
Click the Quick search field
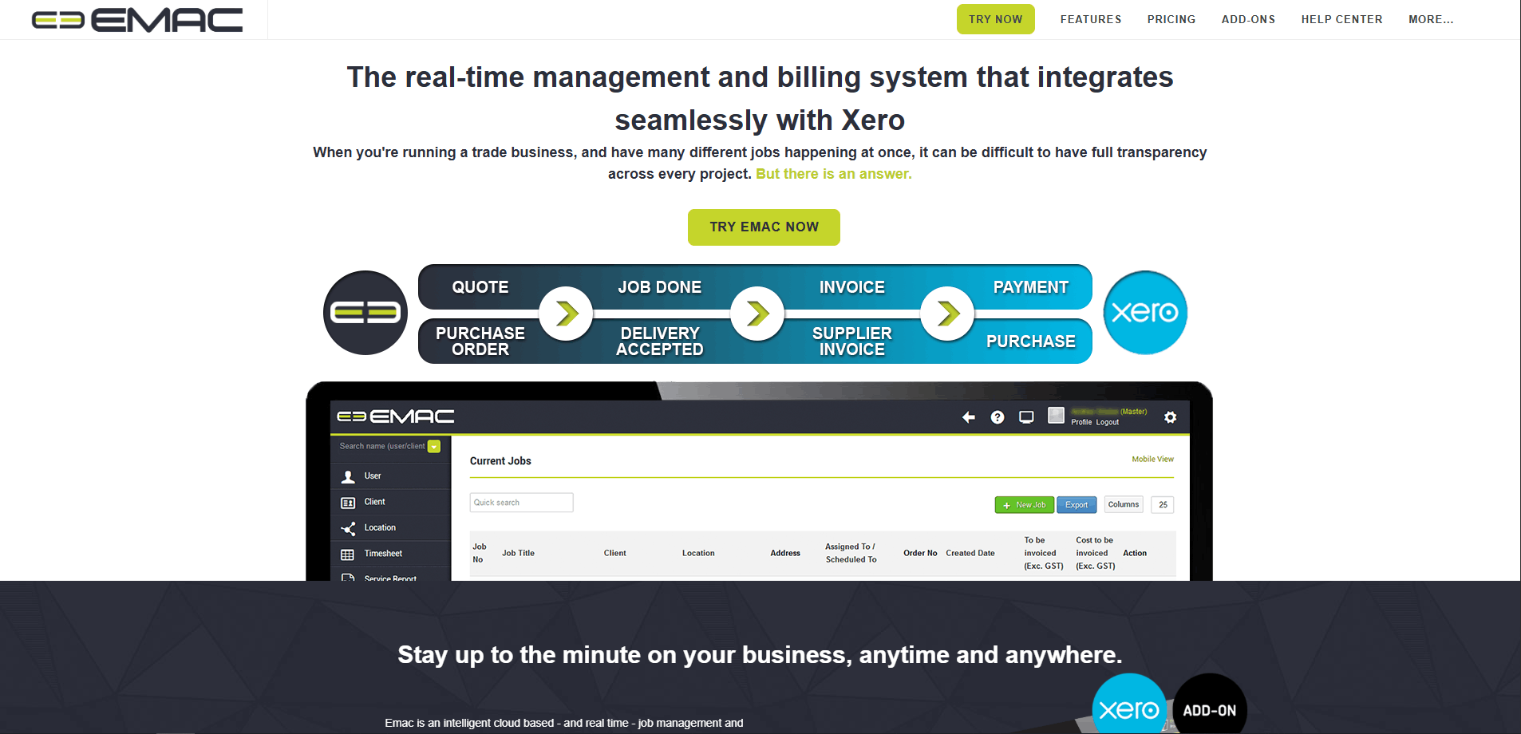522,503
